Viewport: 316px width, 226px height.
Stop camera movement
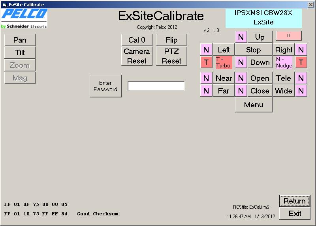254,50
